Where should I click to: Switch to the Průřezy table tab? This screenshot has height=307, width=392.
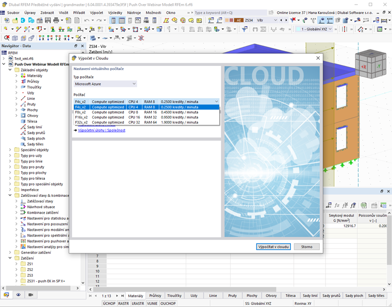pyautogui.click(x=155, y=296)
